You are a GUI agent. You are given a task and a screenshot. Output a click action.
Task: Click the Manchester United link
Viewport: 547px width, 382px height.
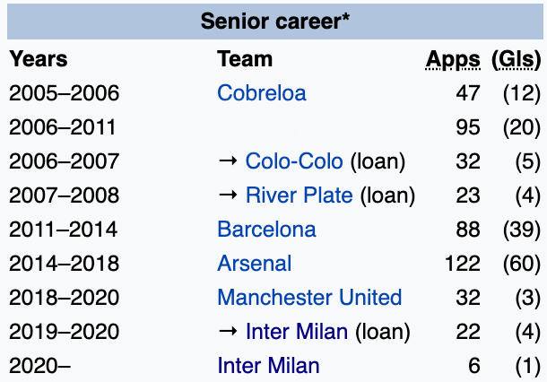[309, 298]
